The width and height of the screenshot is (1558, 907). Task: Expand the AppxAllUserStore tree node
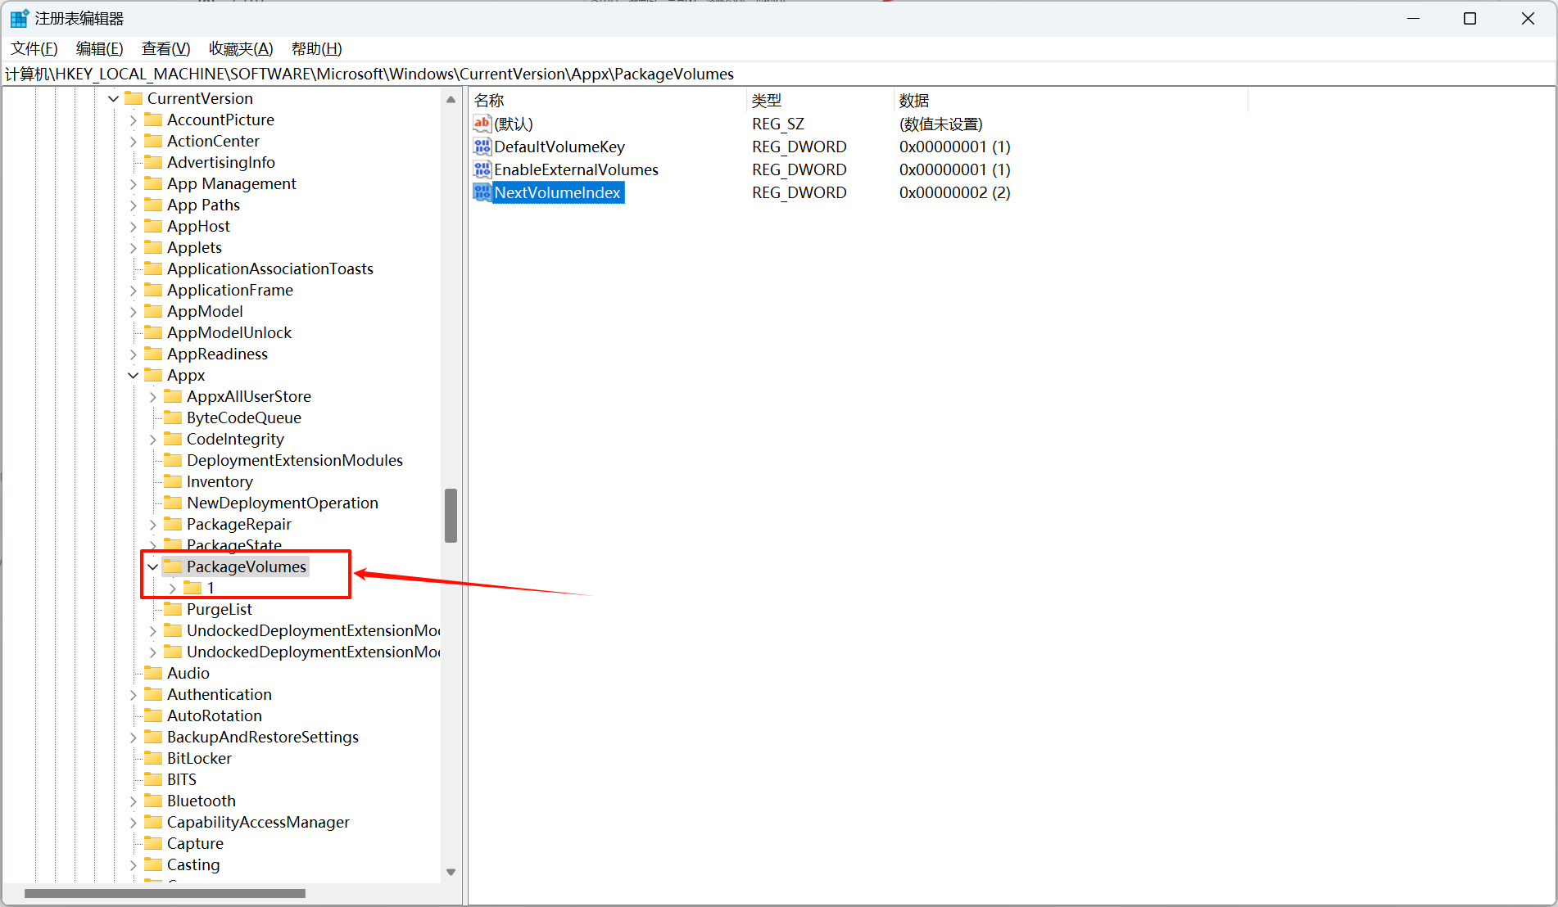coord(152,396)
